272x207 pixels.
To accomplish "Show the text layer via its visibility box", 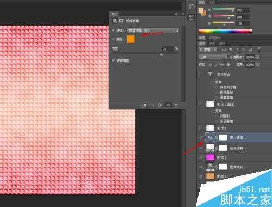I will tap(201, 74).
